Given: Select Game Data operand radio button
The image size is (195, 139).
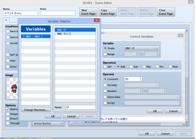Looking at the screenshot, I should (105, 97).
